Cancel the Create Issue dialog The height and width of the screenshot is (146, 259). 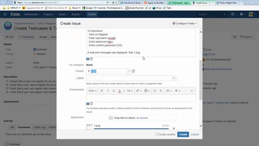pos(195,134)
